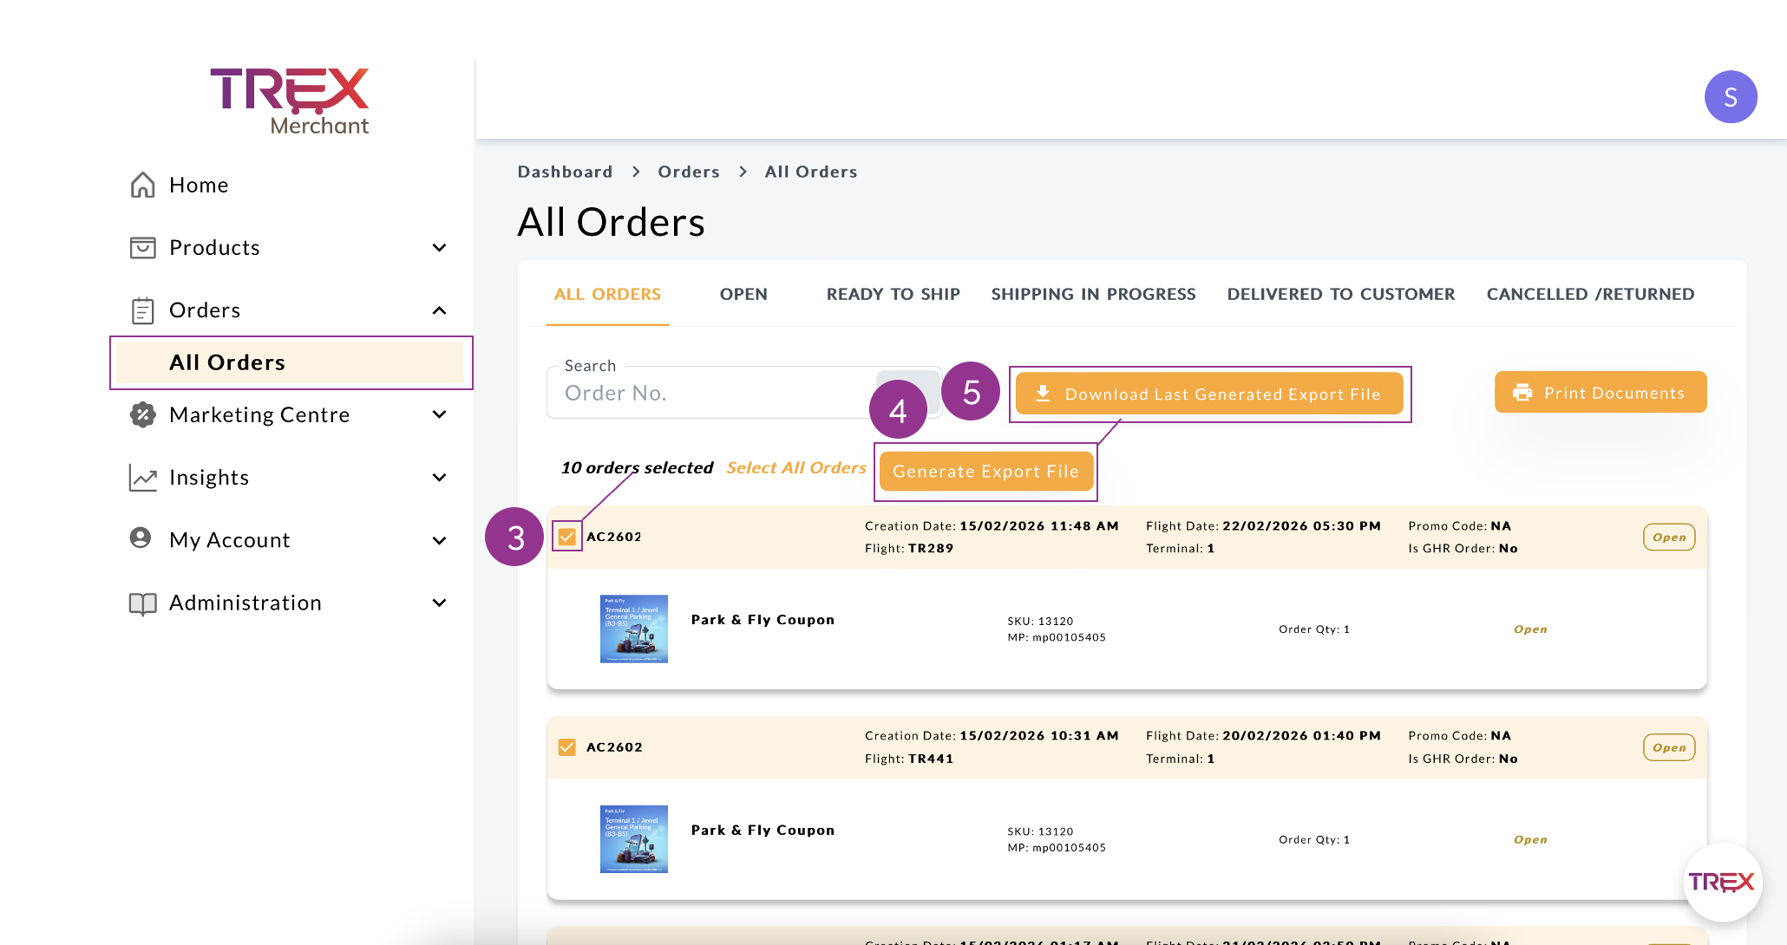Click the Order No. search field
This screenshot has height=945, width=1787.
711,394
